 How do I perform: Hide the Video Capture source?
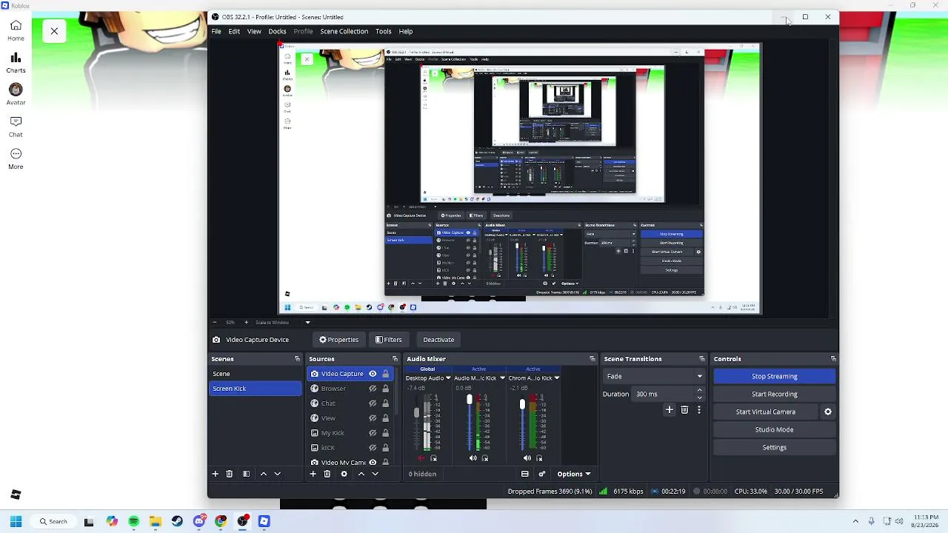[373, 374]
